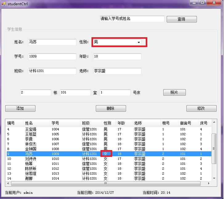Select the row for 杨幂
The image size is (224, 199).
click(109, 164)
